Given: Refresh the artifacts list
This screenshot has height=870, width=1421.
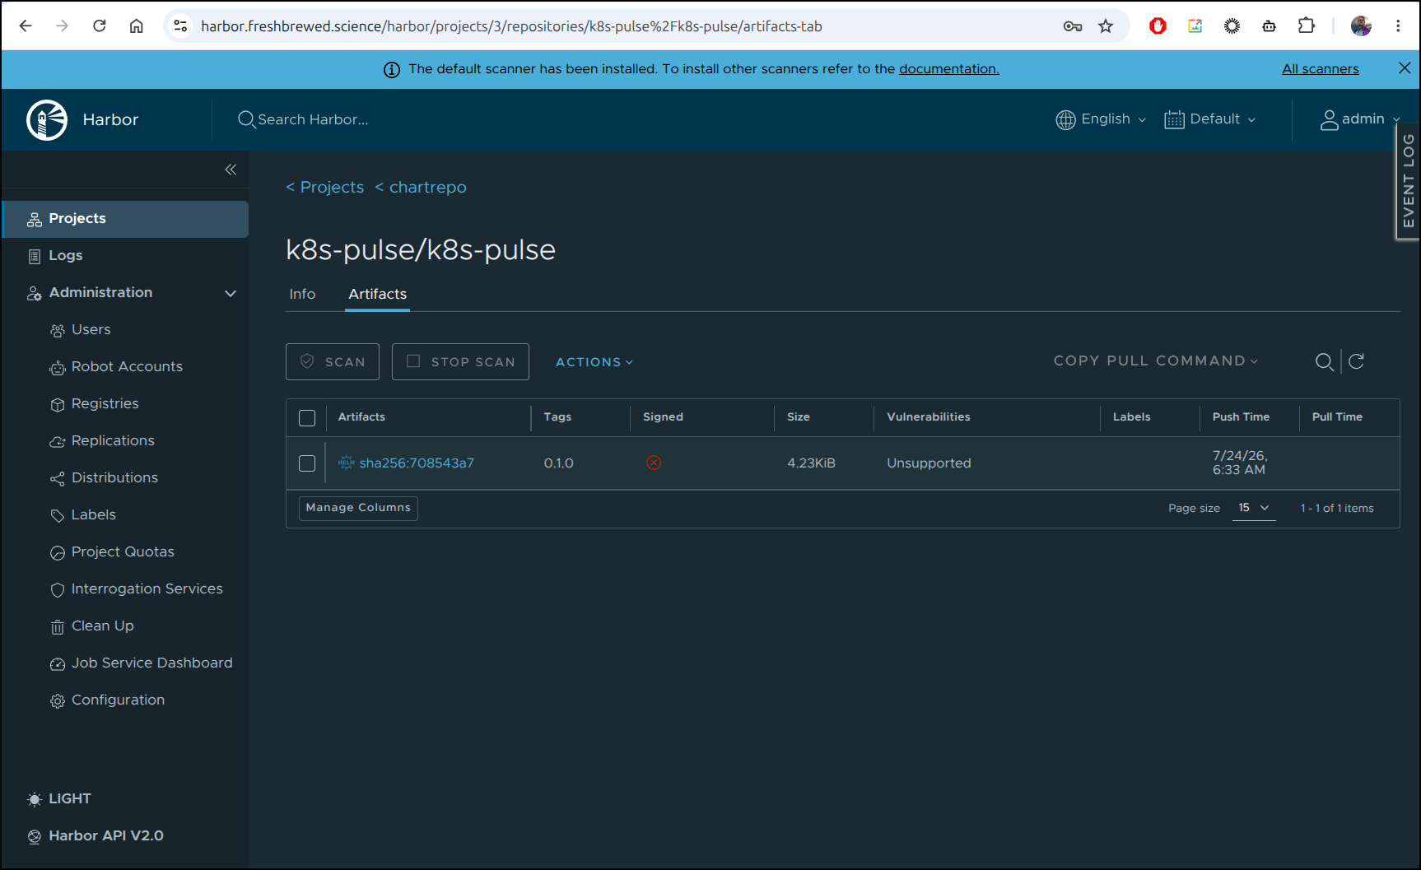Looking at the screenshot, I should [1357, 361].
